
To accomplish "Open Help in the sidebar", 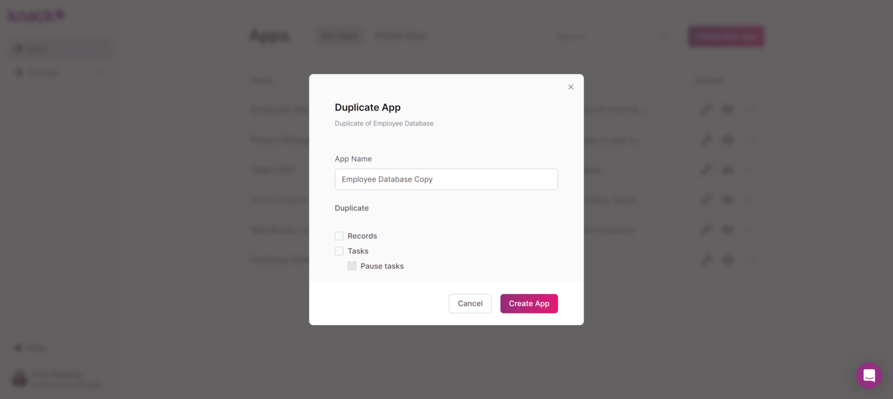I will point(36,348).
